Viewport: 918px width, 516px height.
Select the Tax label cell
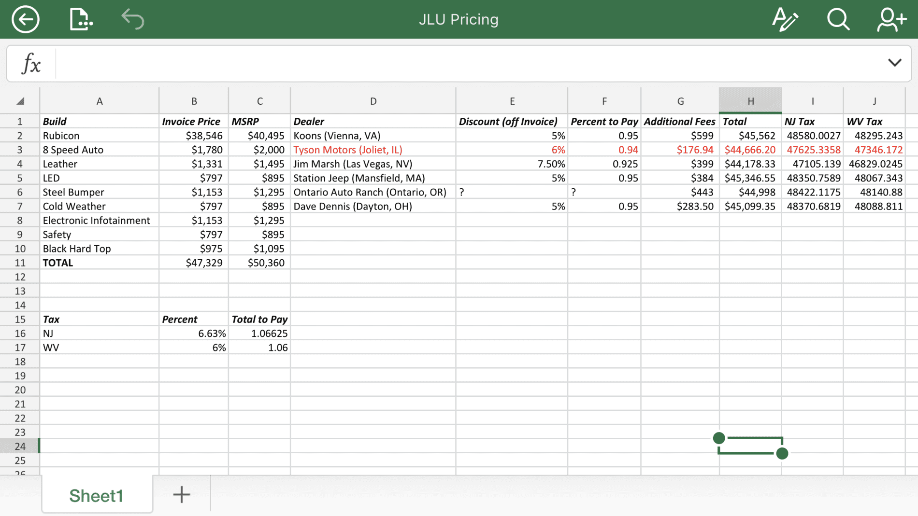click(x=100, y=320)
